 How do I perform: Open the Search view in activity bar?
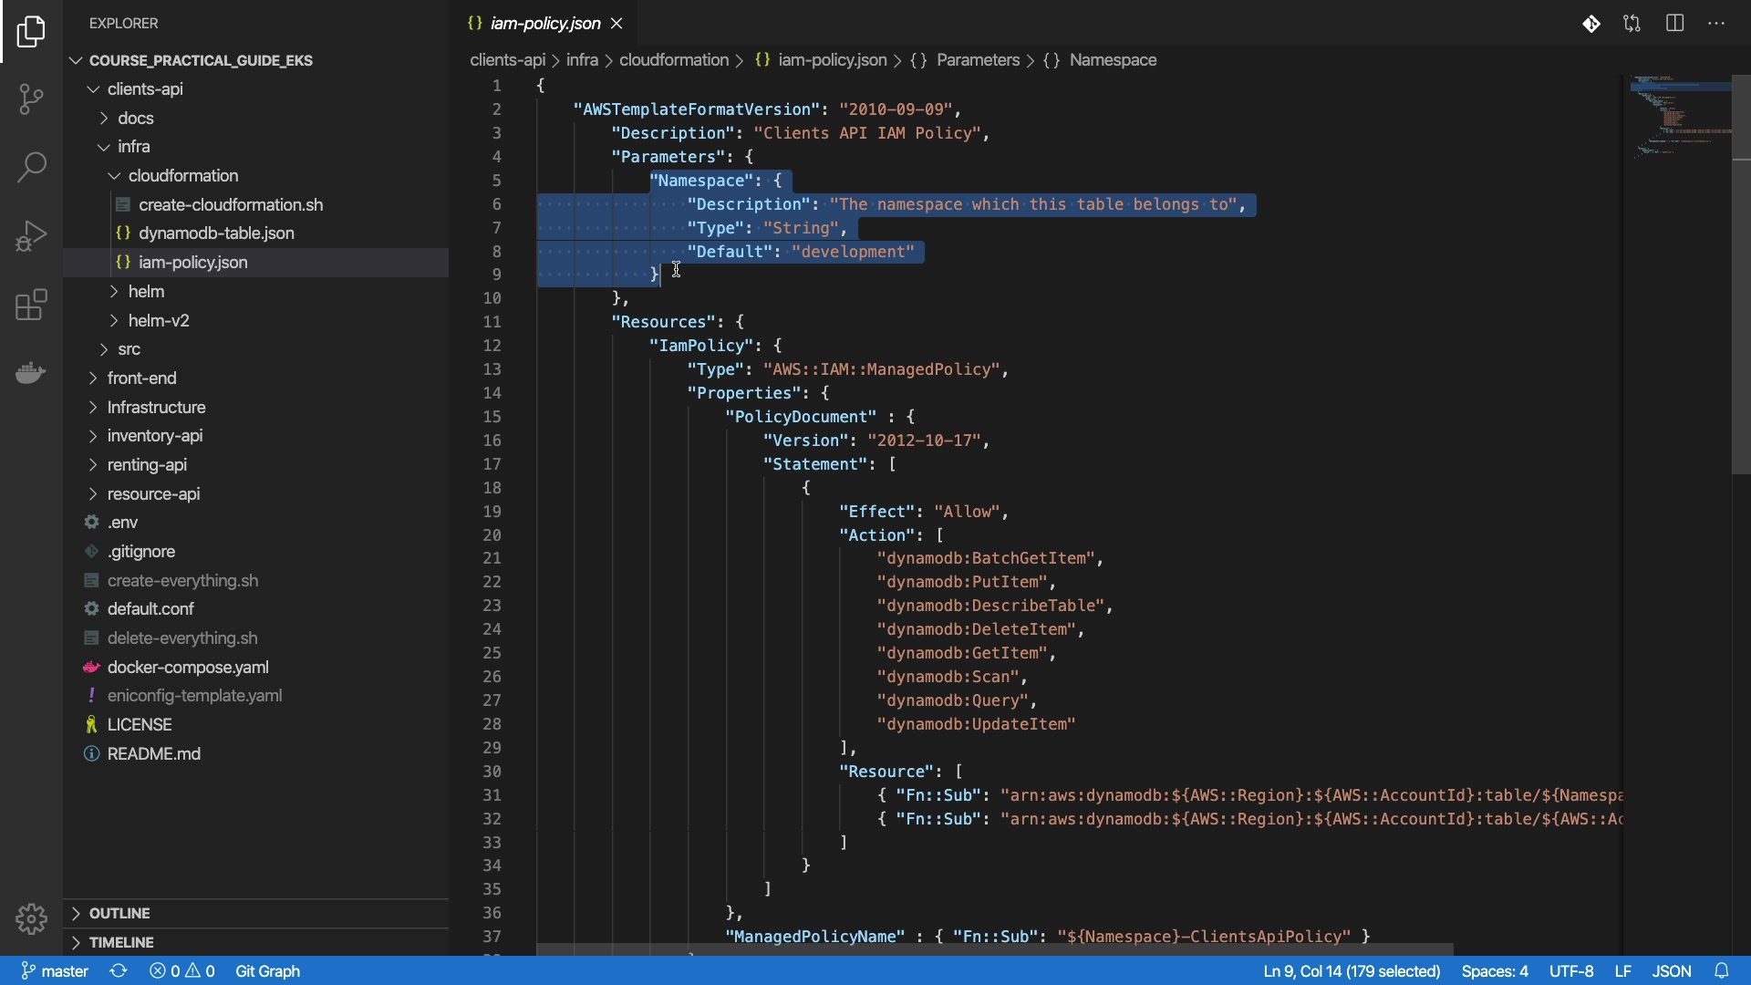click(31, 167)
